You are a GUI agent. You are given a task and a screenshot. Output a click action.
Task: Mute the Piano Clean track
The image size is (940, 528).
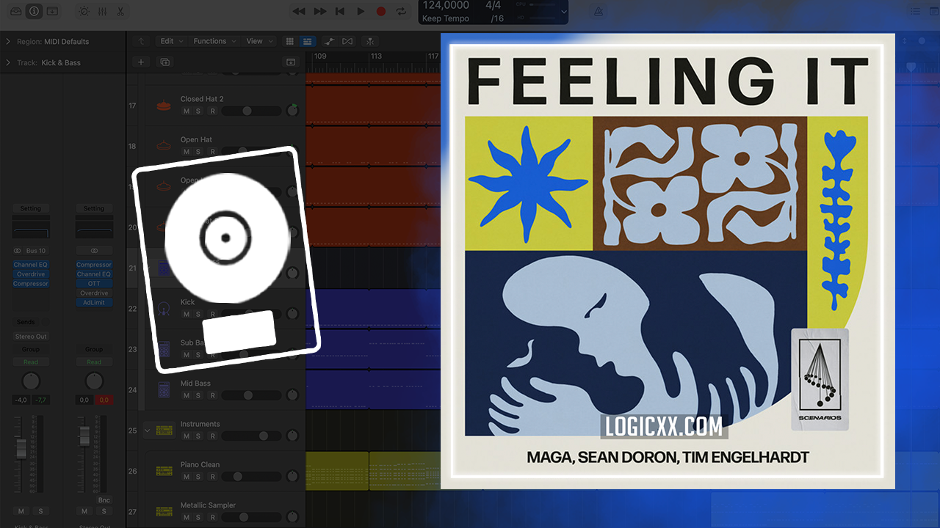pos(187,477)
